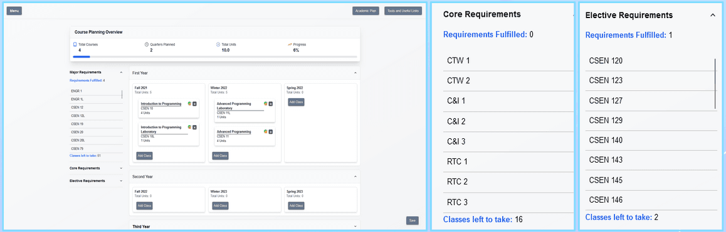
Task: Add a class to Spring 2022
Action: click(x=296, y=102)
